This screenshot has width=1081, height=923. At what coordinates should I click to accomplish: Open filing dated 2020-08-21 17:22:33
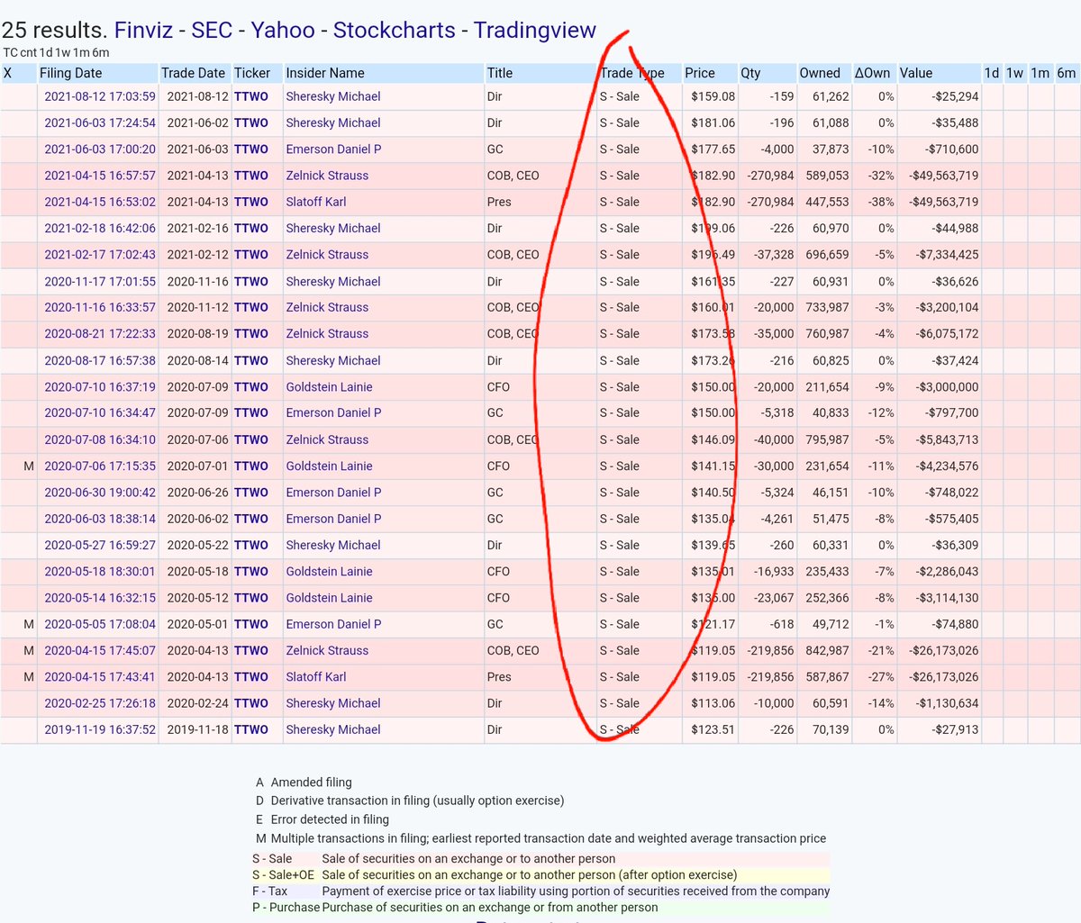(x=100, y=333)
